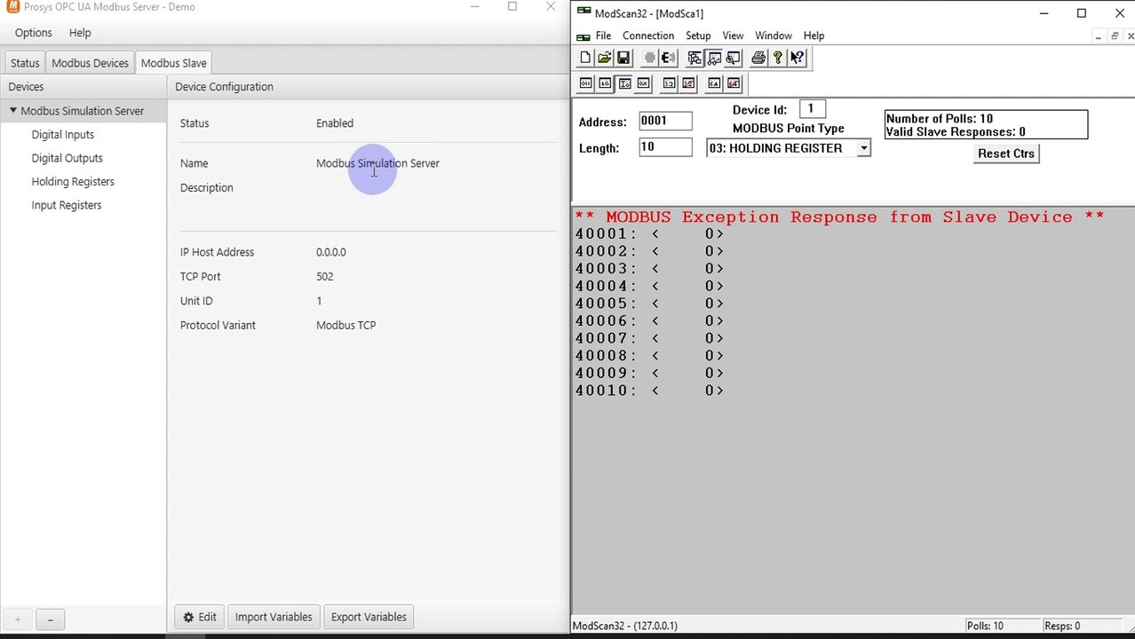Select Digital Outputs in device tree
The width and height of the screenshot is (1135, 639).
coord(67,158)
